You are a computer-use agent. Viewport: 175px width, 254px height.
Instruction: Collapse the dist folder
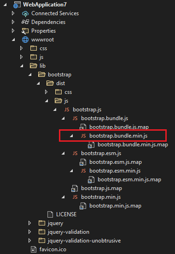pyautogui.click(x=38, y=83)
